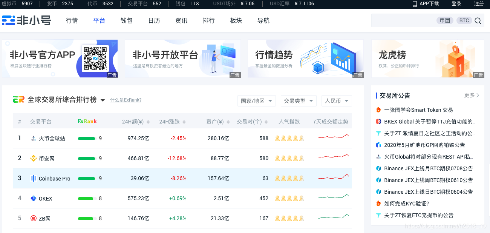Open the 人民币 currency dropdown
The image size is (490, 233).
pos(337,101)
